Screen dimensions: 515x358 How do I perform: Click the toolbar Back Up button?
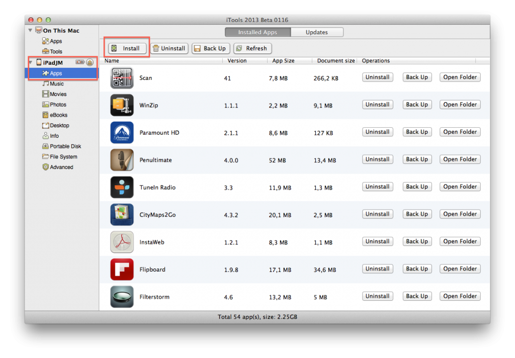point(211,48)
